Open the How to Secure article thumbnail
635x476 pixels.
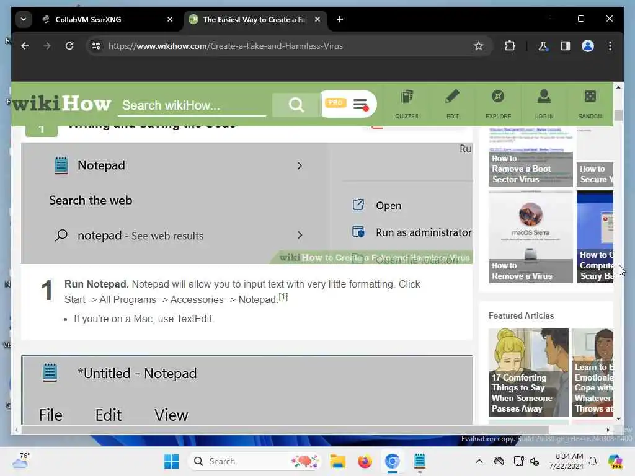click(595, 157)
